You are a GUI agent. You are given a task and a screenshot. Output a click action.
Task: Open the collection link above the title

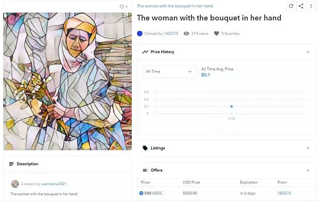pyautogui.click(x=175, y=6)
